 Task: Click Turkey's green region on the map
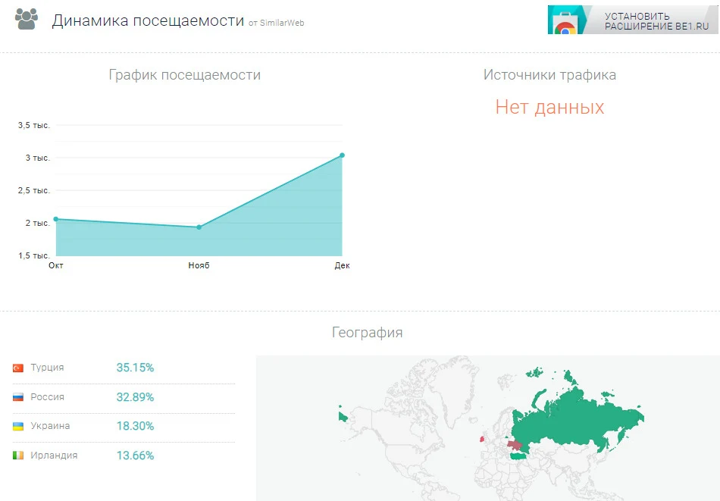[520, 456]
